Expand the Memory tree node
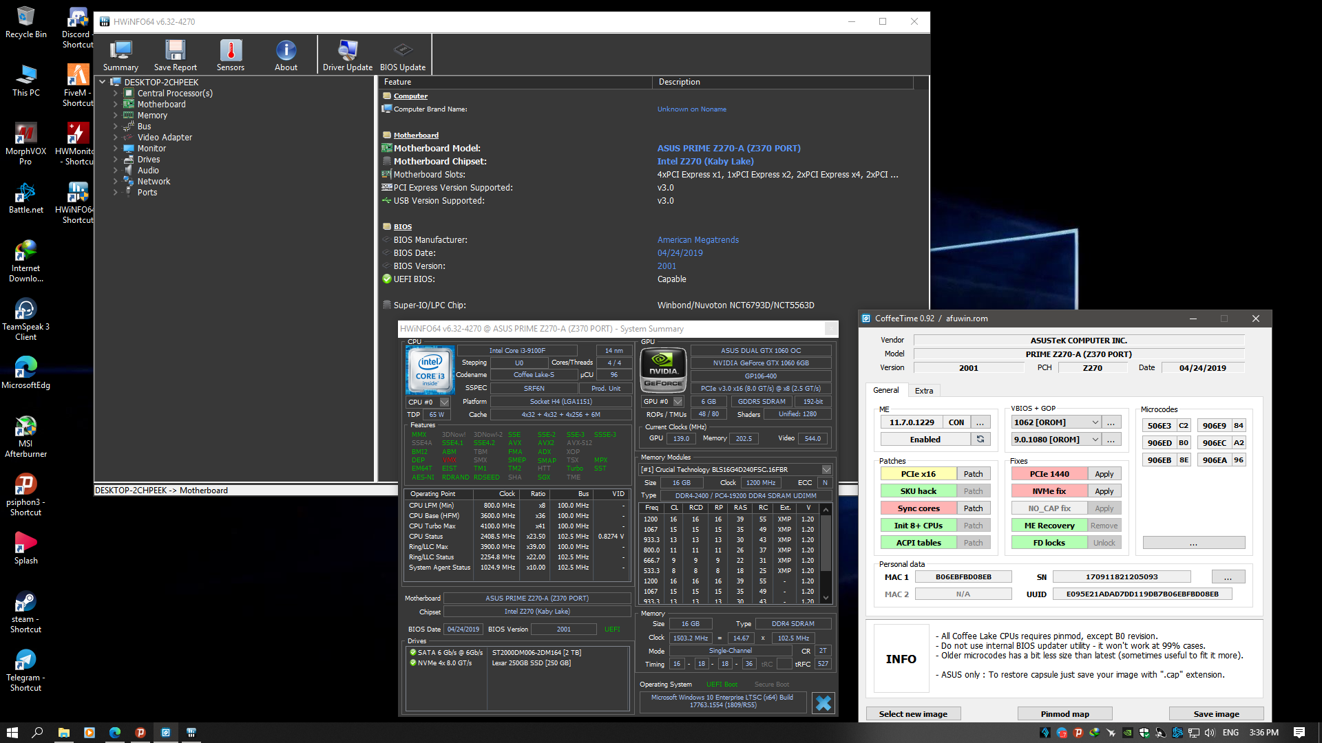The width and height of the screenshot is (1322, 743). pos(115,115)
